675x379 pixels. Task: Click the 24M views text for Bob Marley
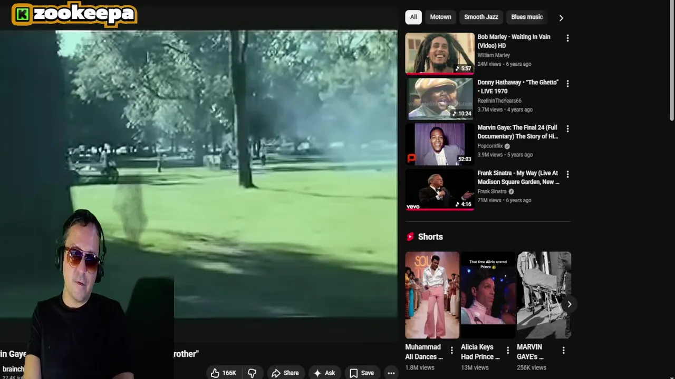pyautogui.click(x=489, y=64)
